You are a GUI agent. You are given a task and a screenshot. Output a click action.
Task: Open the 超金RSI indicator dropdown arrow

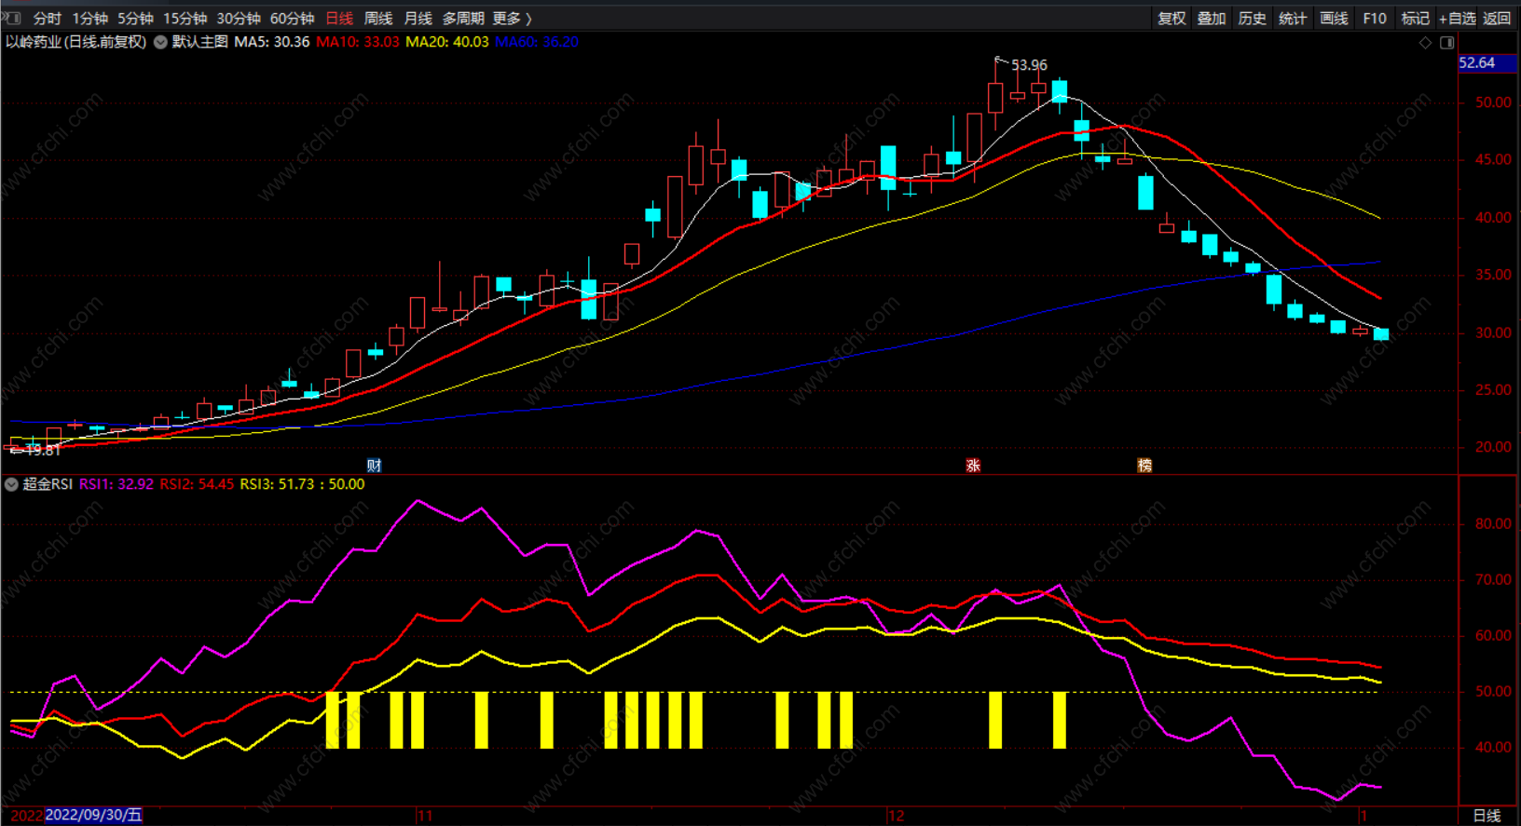[x=11, y=484]
